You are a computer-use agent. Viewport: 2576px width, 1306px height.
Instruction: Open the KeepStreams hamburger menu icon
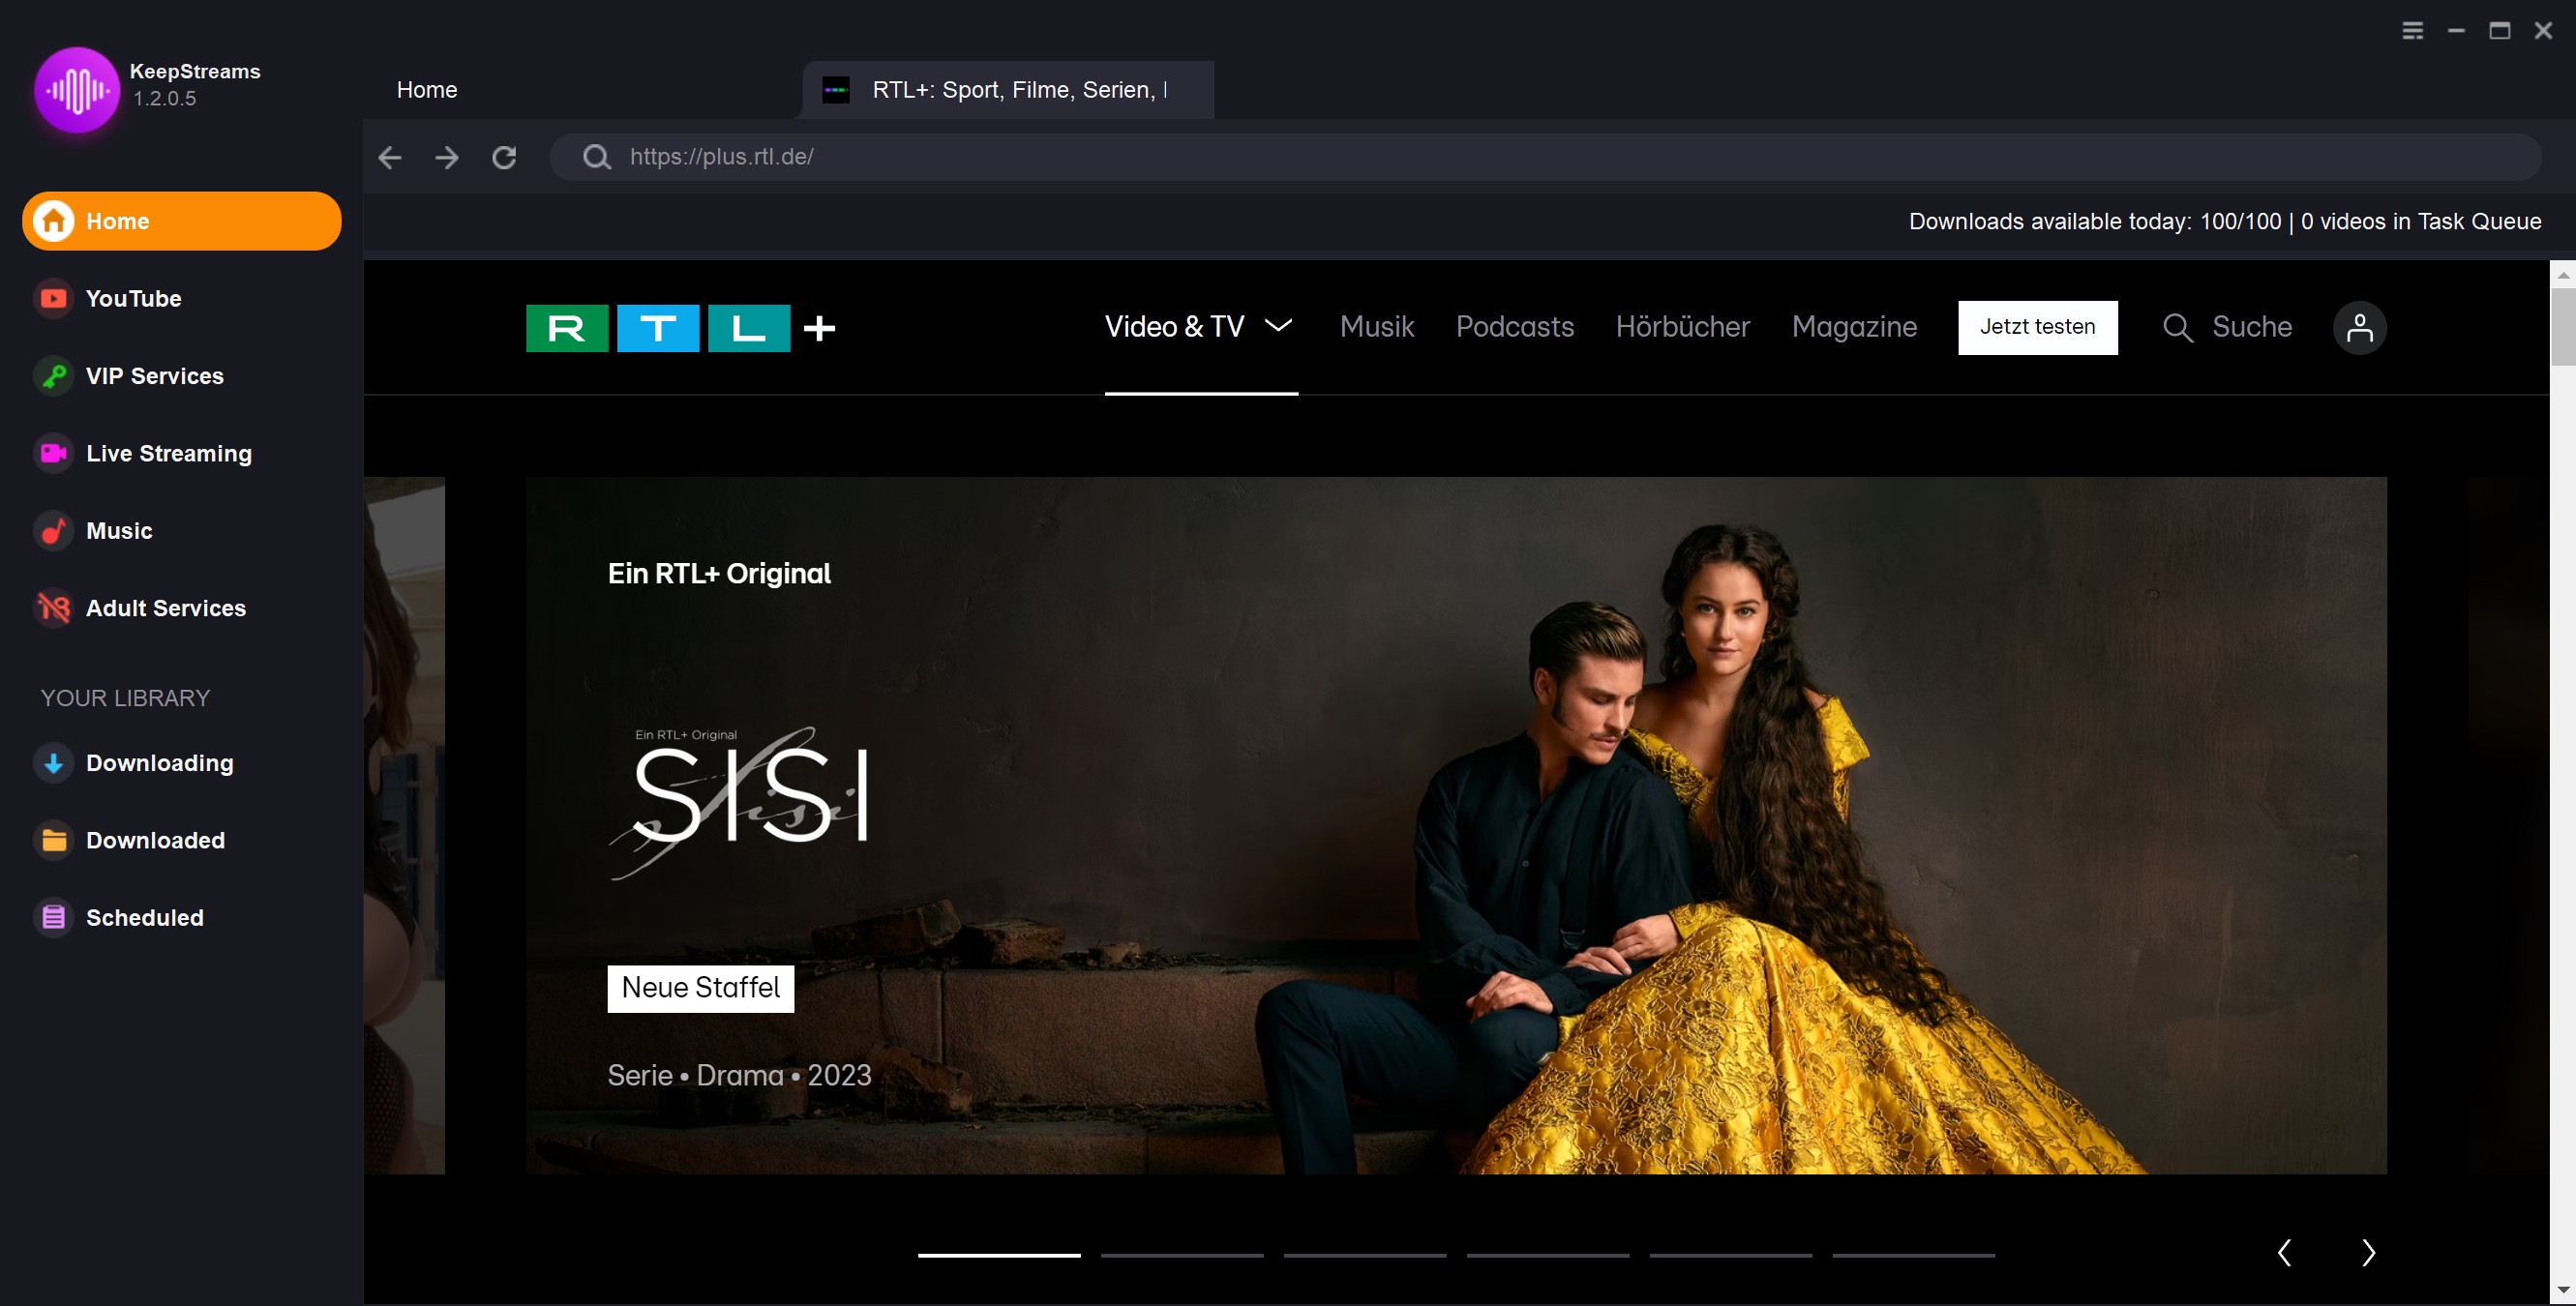click(2412, 31)
